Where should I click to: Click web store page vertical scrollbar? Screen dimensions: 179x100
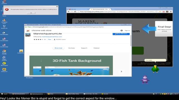pos(131,41)
